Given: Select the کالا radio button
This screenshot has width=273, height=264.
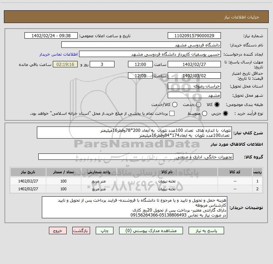Looking at the screenshot, I should click(x=217, y=105).
